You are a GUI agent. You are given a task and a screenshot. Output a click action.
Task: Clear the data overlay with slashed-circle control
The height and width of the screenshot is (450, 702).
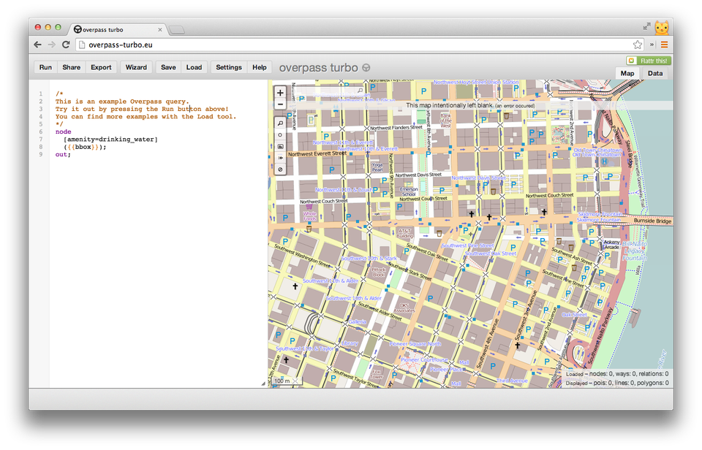coord(280,169)
